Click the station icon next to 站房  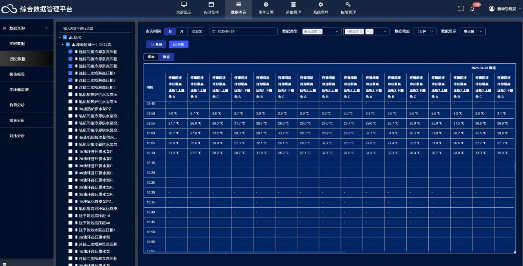70,38
